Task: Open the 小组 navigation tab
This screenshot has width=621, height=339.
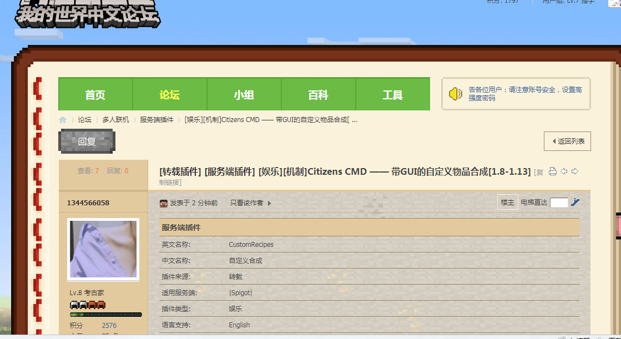Action: click(x=244, y=94)
